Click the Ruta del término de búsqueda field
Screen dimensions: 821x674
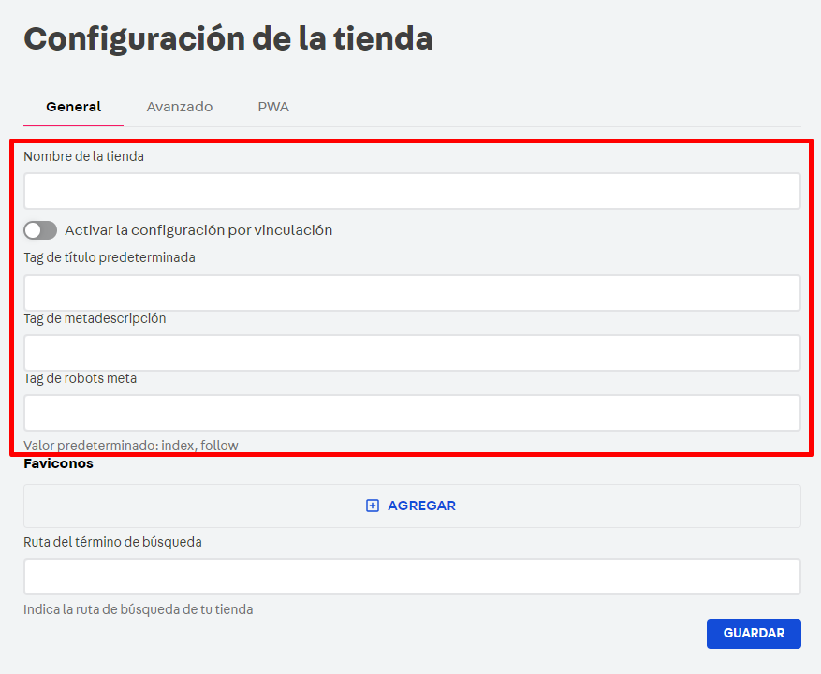click(x=410, y=576)
